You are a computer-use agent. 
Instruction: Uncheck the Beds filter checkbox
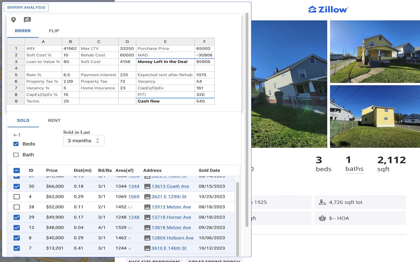pos(16,144)
